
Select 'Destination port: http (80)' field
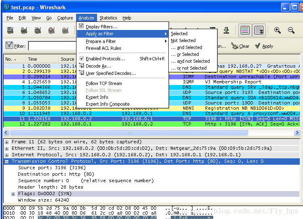(x=56, y=174)
